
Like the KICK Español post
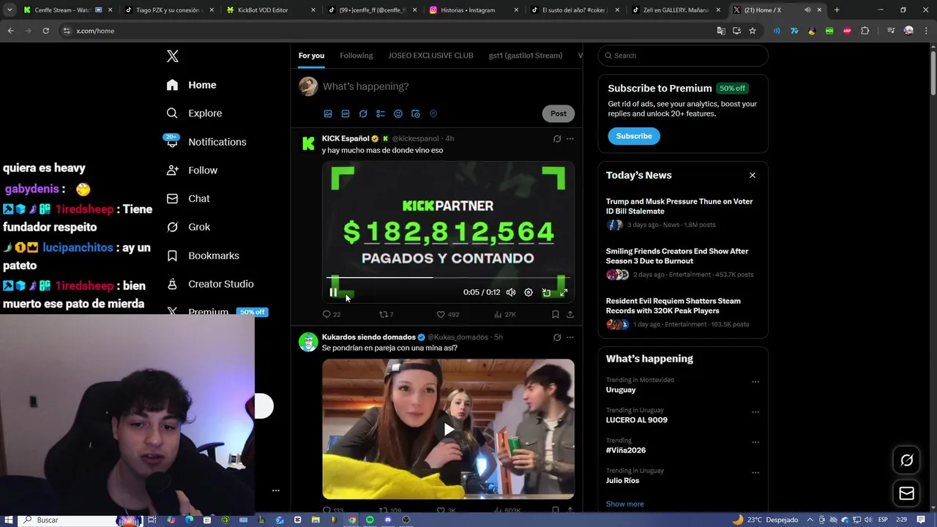pyautogui.click(x=447, y=314)
